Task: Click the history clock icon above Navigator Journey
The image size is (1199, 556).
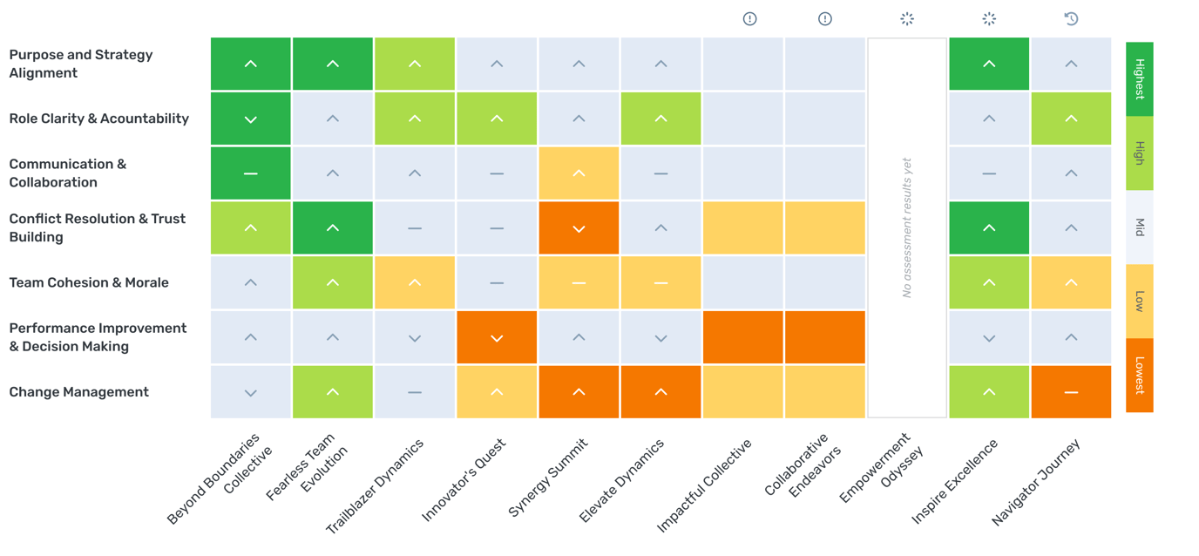Action: (1071, 19)
